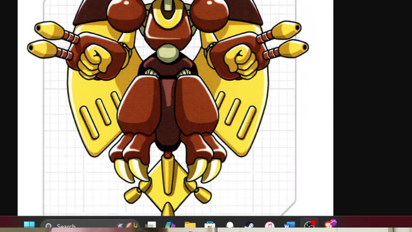Open Task View from the taskbar
412x232 pixels.
point(150,225)
